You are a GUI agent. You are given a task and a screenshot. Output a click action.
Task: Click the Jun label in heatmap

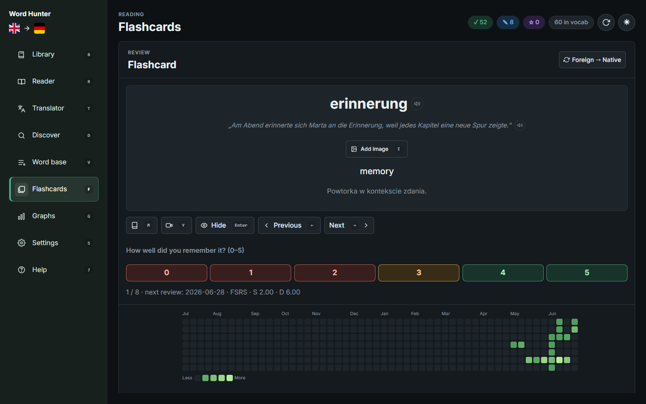click(x=552, y=314)
